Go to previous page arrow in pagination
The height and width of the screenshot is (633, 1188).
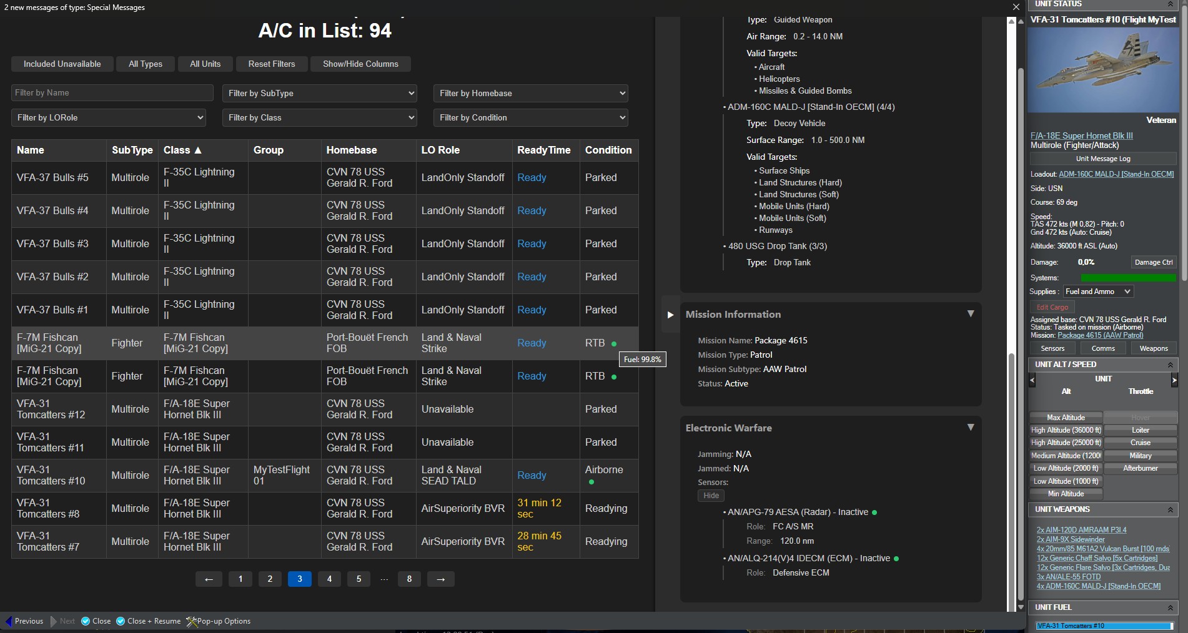pyautogui.click(x=209, y=579)
